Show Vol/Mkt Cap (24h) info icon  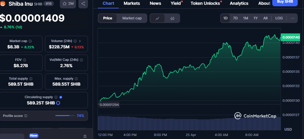click(81, 60)
